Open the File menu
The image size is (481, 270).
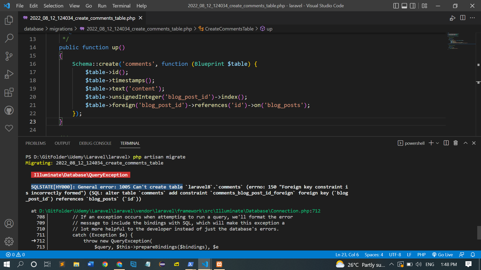(x=20, y=6)
